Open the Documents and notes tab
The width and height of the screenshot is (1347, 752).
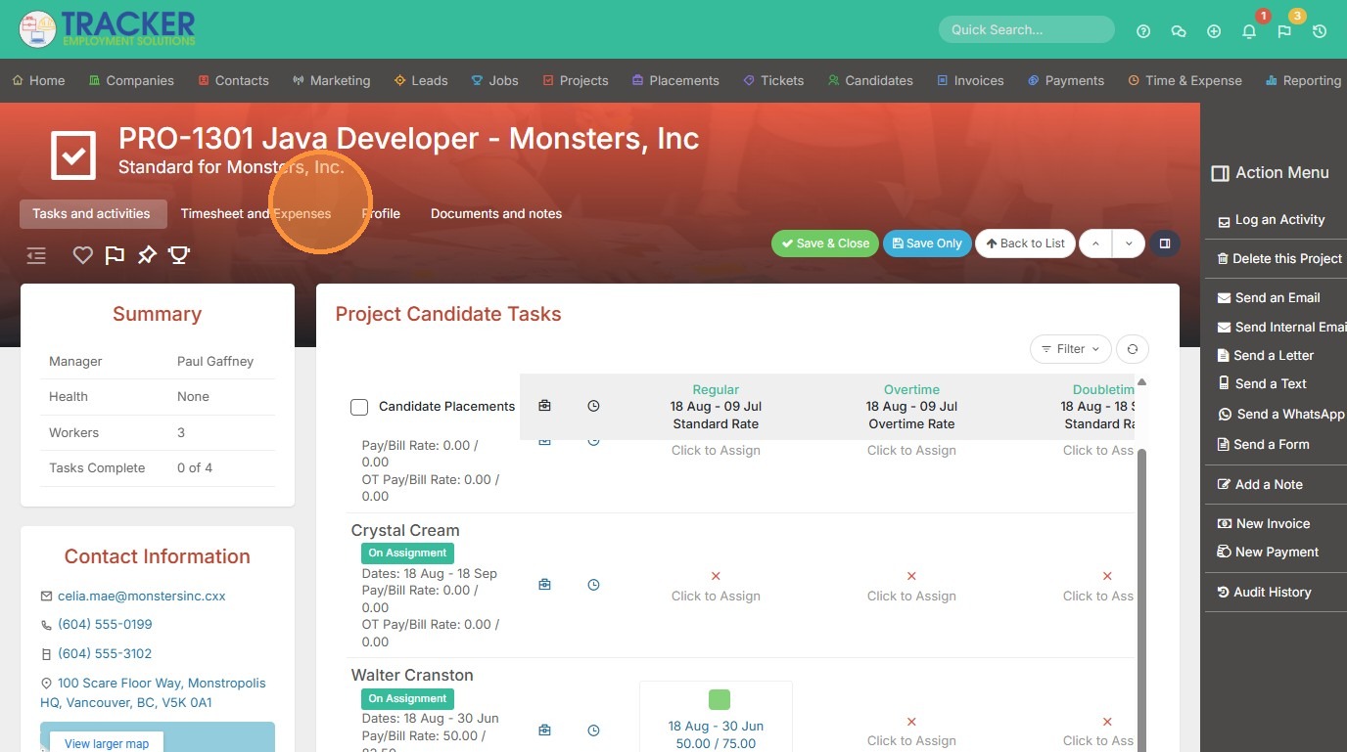pos(496,214)
